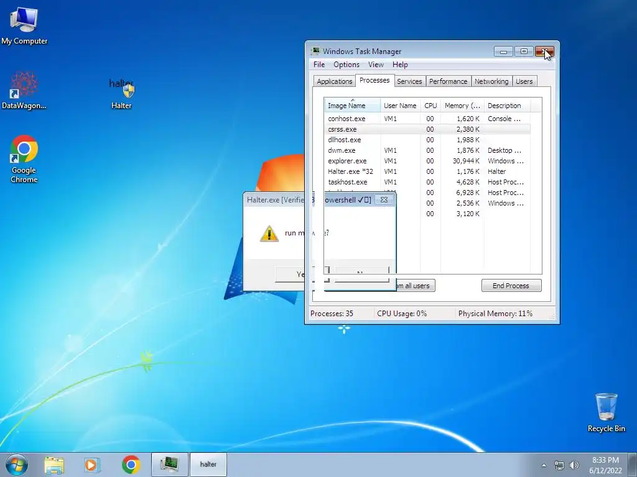This screenshot has width=637, height=477.
Task: Switch to the Networking tab
Action: (x=491, y=81)
